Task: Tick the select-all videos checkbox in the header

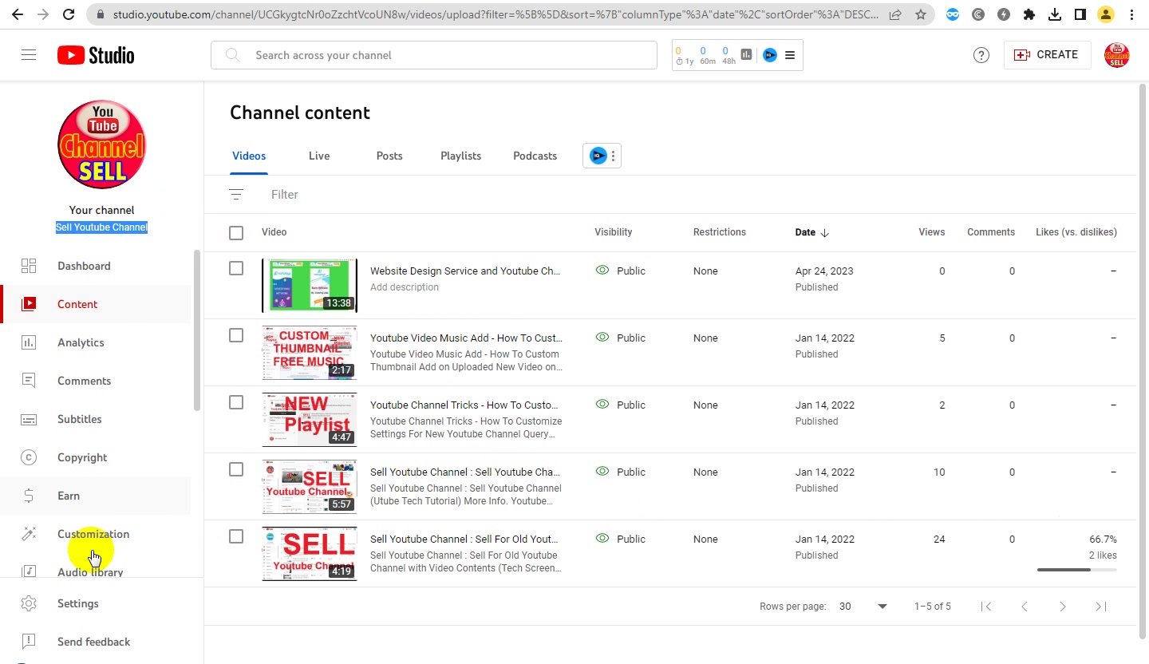Action: point(236,232)
